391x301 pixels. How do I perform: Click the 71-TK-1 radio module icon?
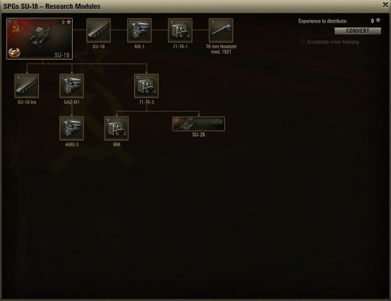180,30
